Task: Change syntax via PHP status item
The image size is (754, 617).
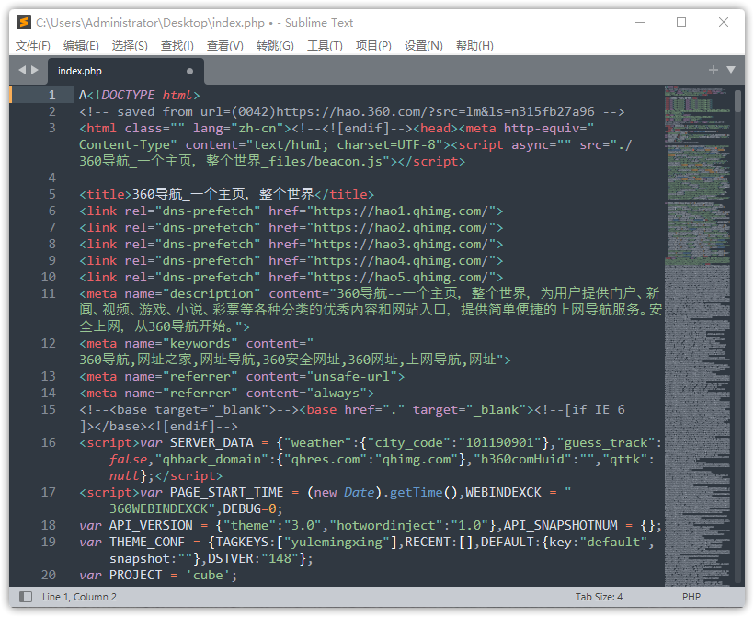Action: pos(691,597)
